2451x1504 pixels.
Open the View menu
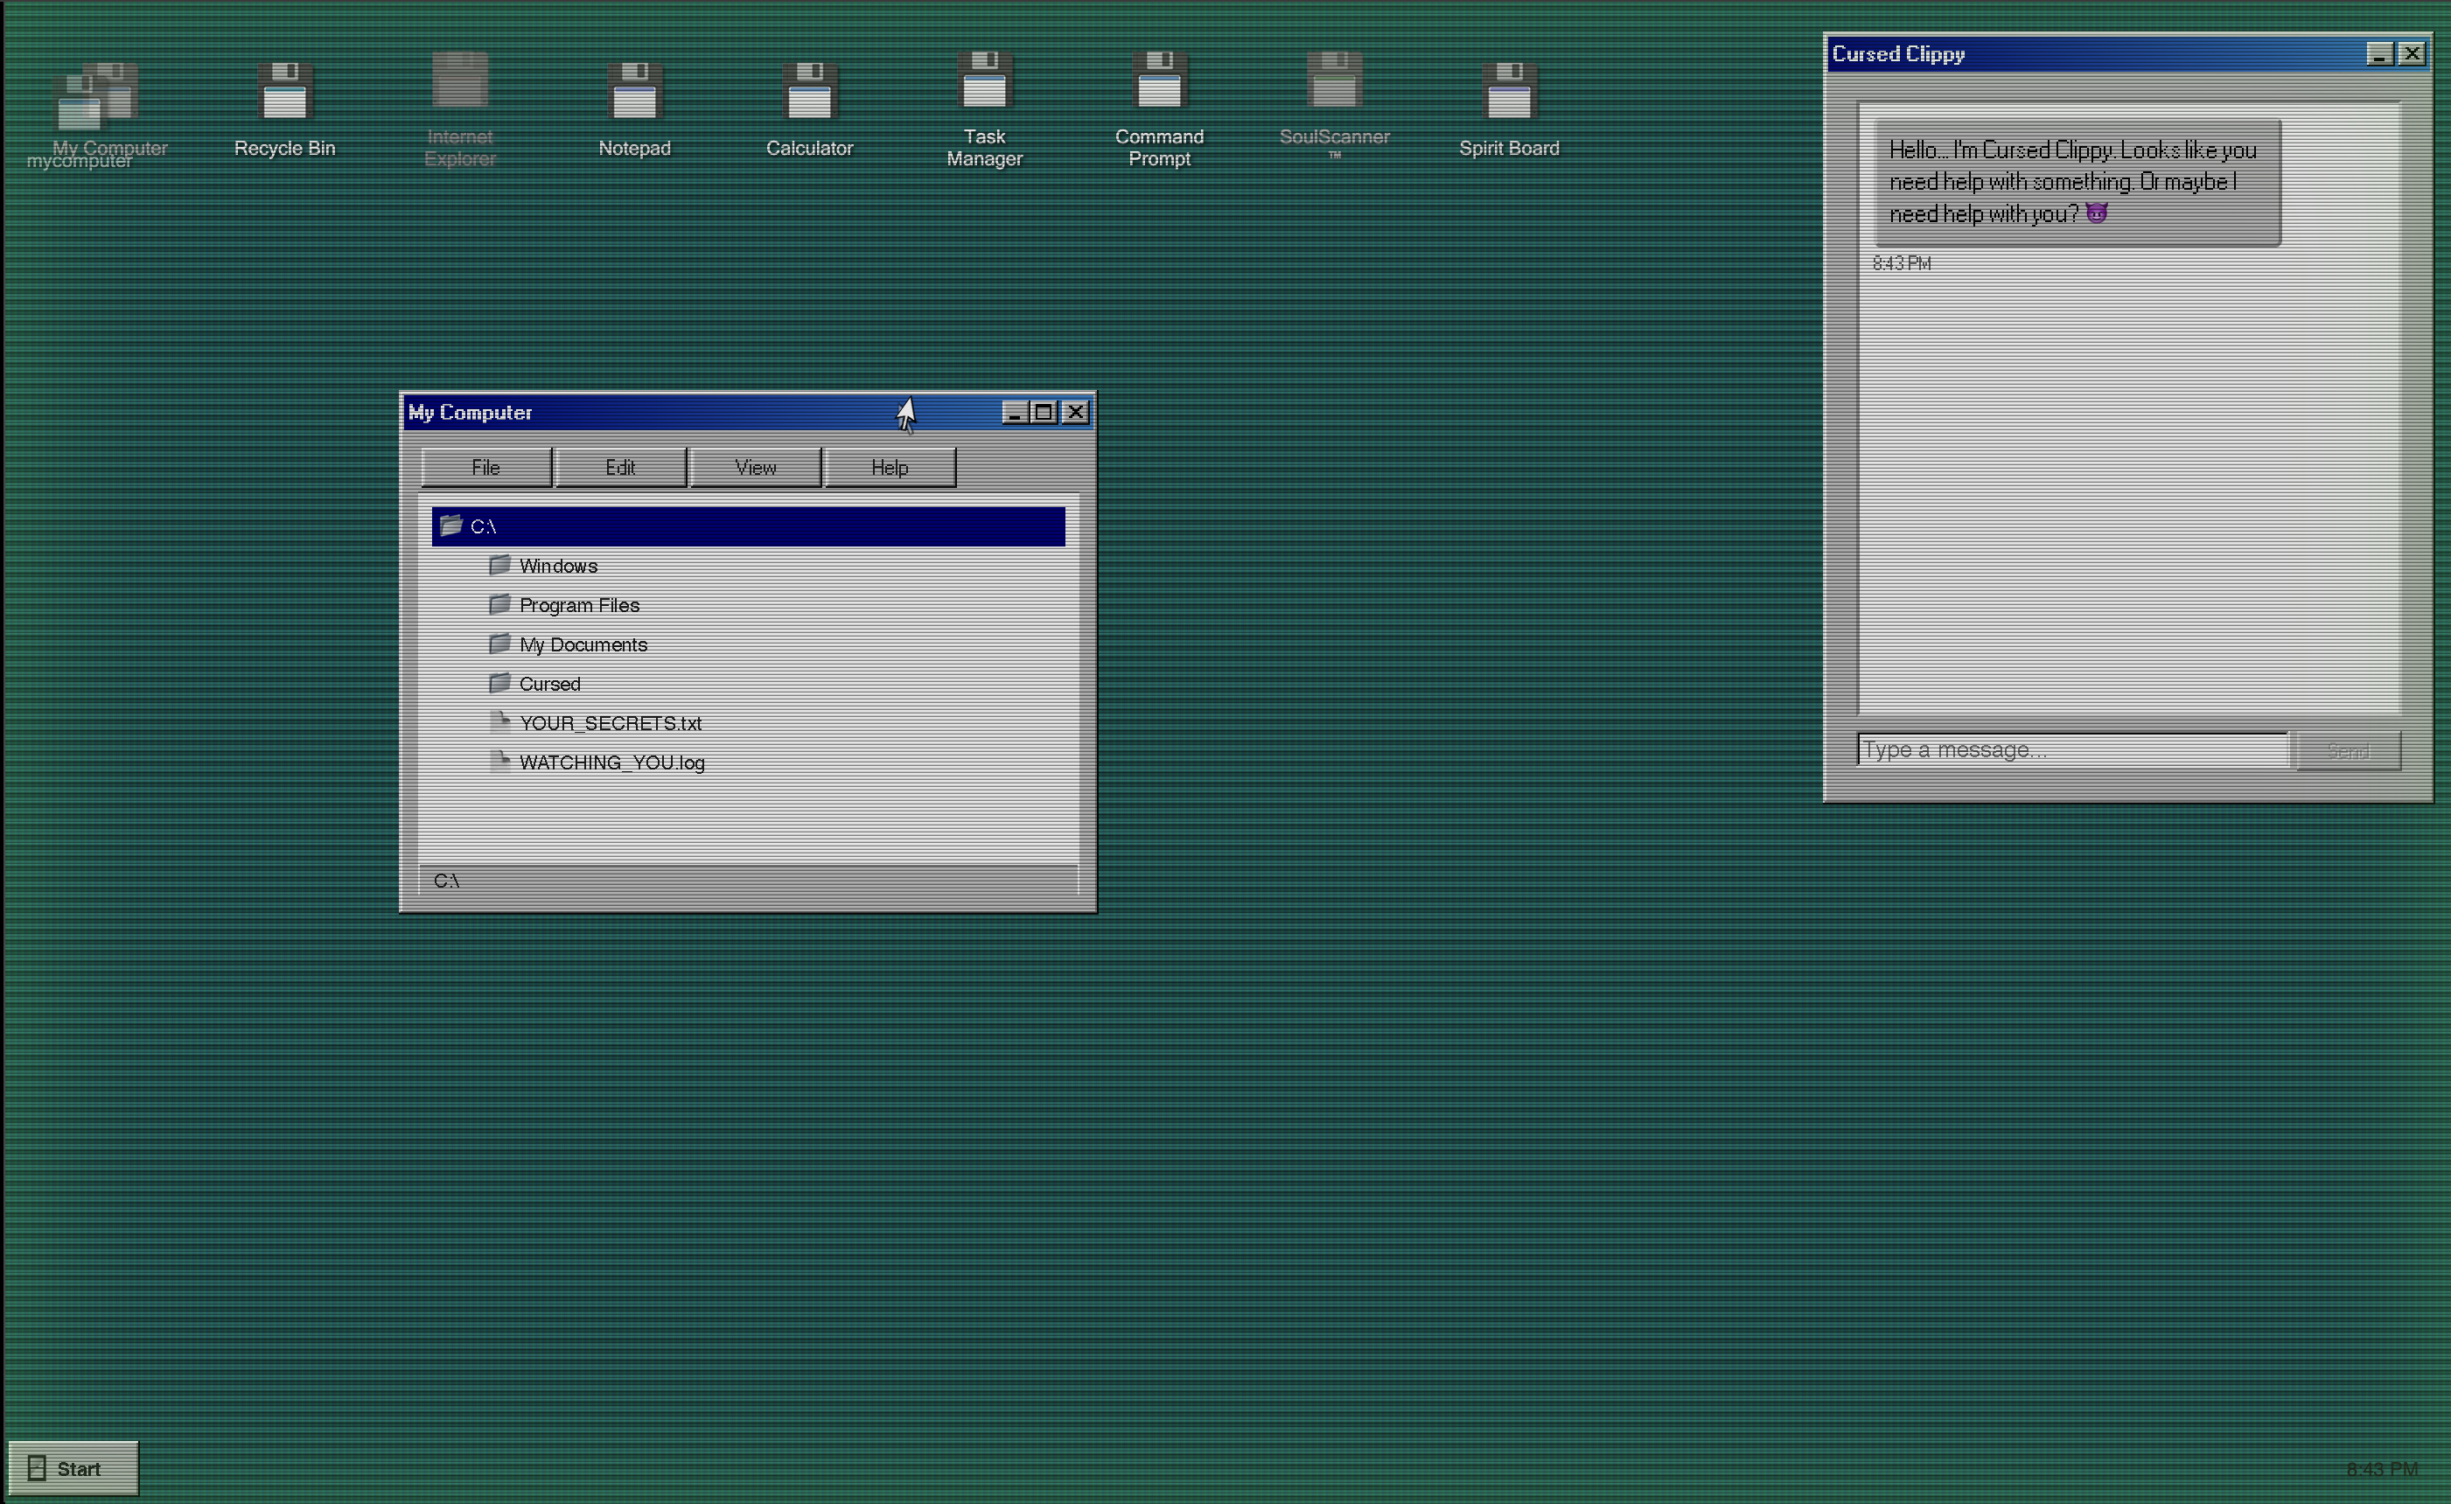click(x=755, y=468)
